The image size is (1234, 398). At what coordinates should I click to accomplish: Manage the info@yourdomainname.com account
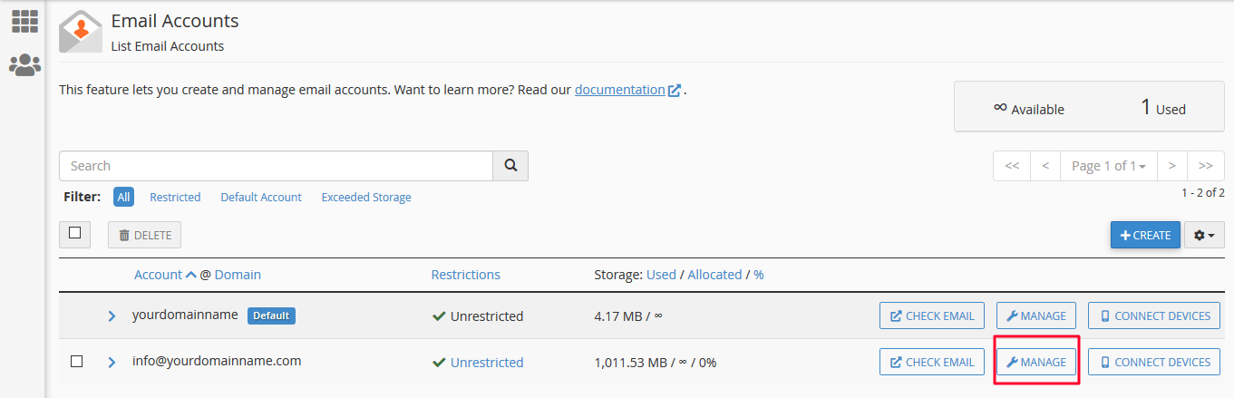(x=1036, y=362)
